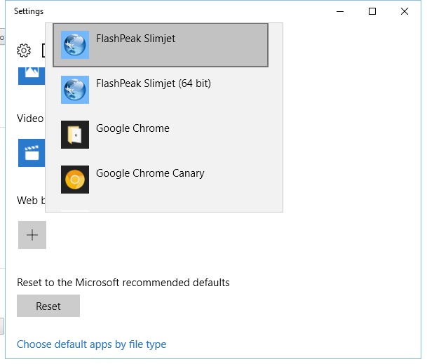The height and width of the screenshot is (364, 427).
Task: Click the yellow Chrome Canary icon
Action: coord(75,180)
